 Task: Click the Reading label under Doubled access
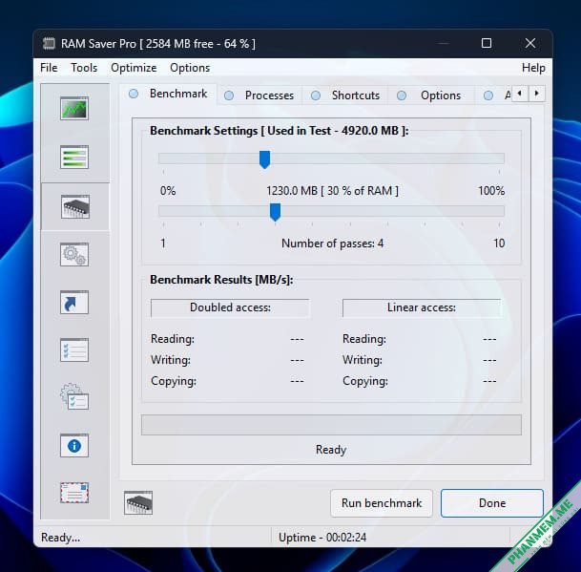tap(173, 339)
